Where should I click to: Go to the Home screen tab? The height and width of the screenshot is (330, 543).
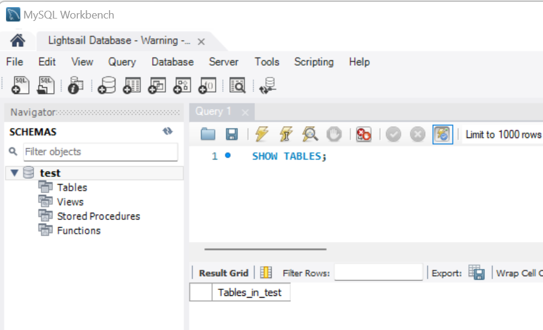(18, 41)
